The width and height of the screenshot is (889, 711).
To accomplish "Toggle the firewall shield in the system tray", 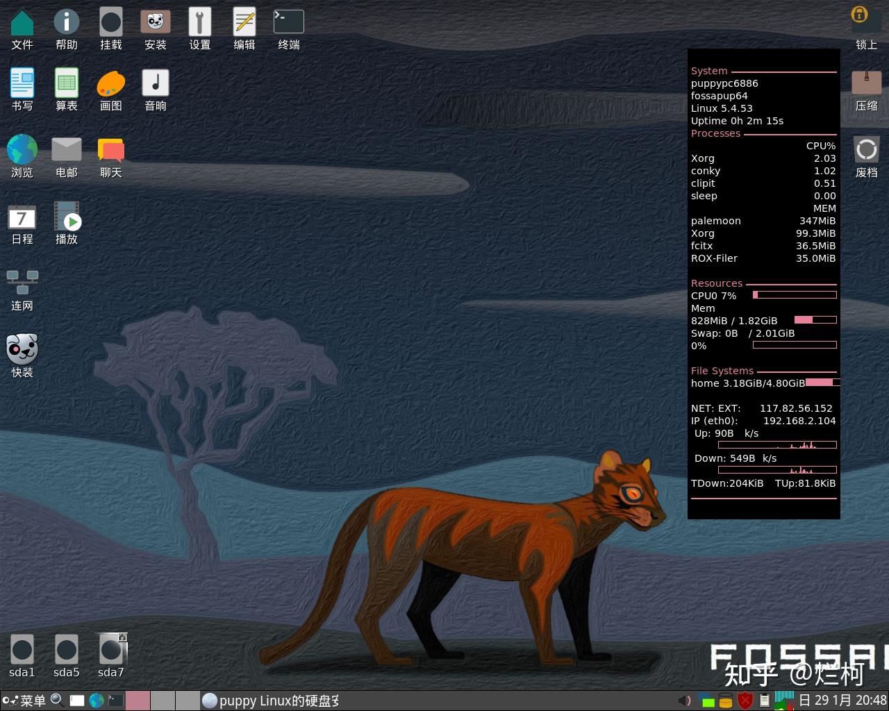I will click(745, 700).
